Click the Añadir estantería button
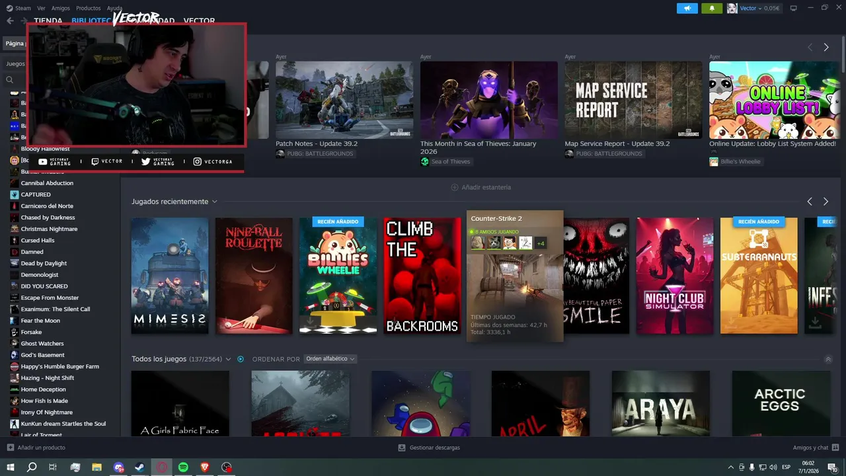This screenshot has height=476, width=846. click(481, 187)
